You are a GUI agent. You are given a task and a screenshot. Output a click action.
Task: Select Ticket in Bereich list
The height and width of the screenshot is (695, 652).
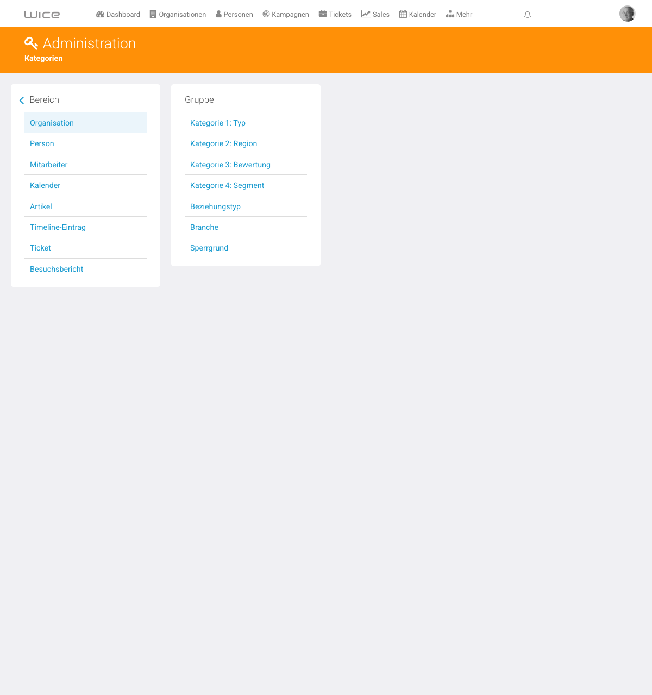85,248
